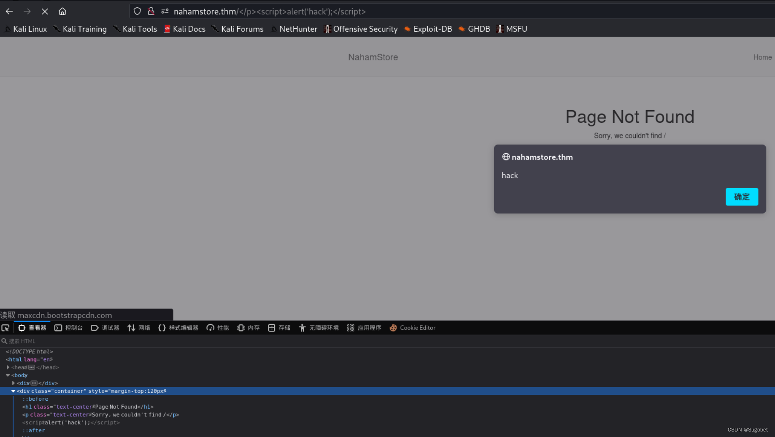This screenshot has height=437, width=775.
Task: Open the browser home page icon
Action: (x=62, y=11)
